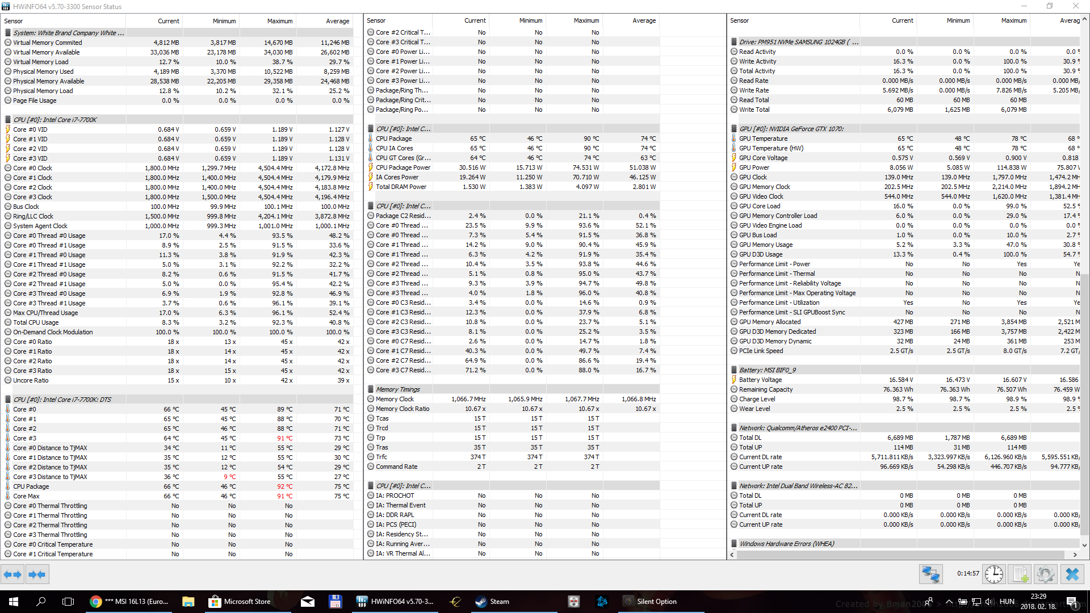The height and width of the screenshot is (613, 1090).
Task: Select the GPU Temperature (HW) row
Action: coord(904,148)
